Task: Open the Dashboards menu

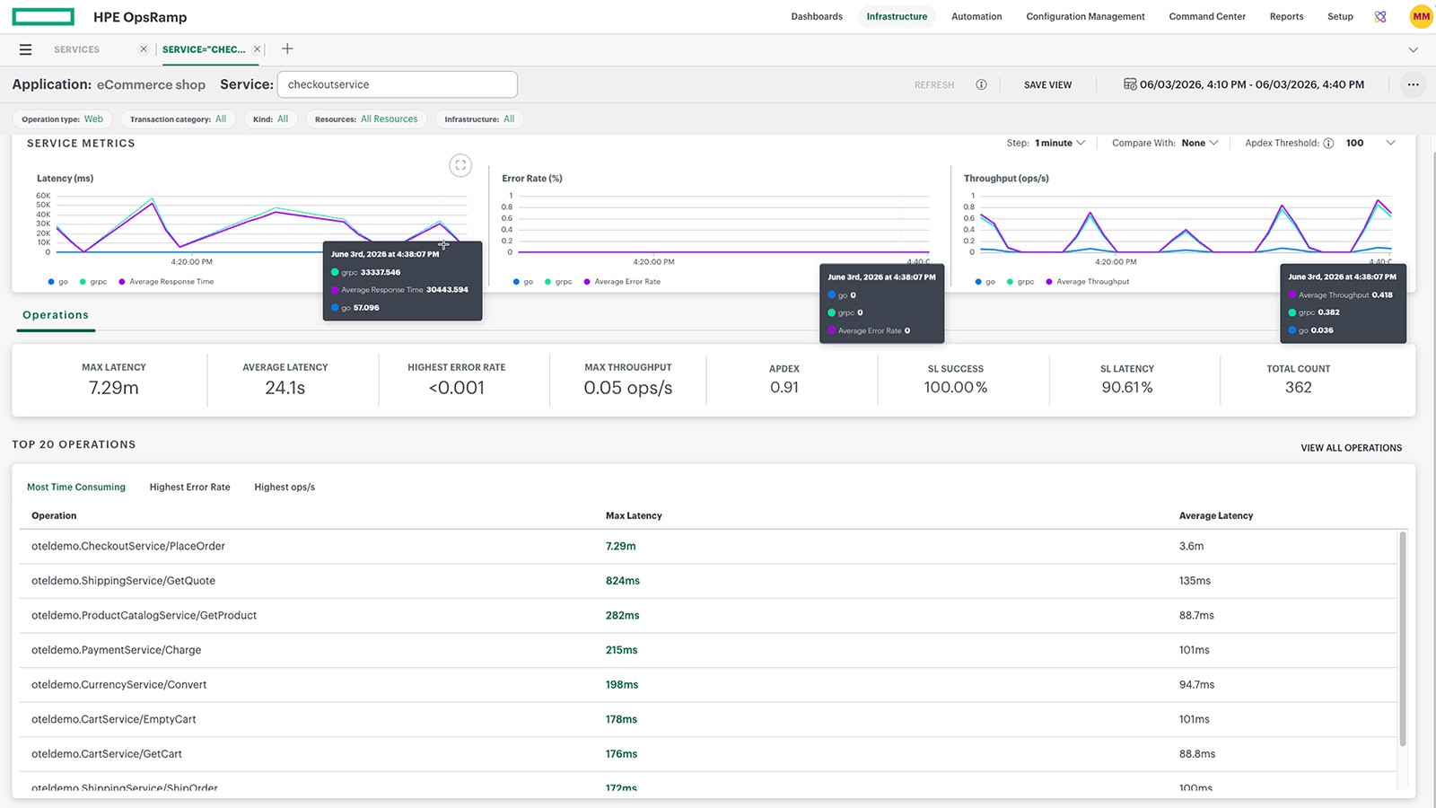Action: coord(817,16)
